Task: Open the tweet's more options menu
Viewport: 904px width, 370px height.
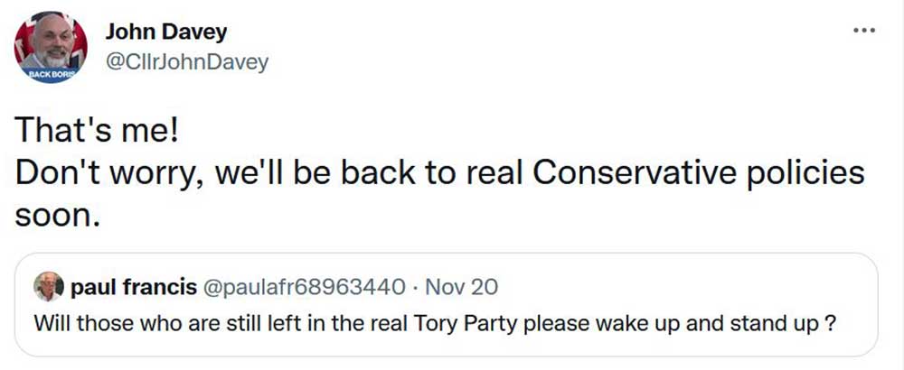Action: [x=864, y=31]
